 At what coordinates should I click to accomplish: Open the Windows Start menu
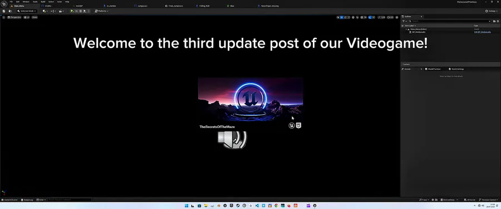click(186, 206)
